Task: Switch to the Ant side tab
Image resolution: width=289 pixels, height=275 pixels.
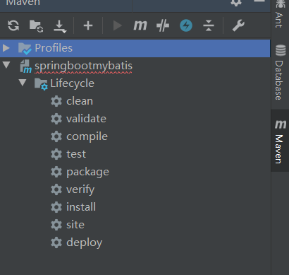Action: pos(280,14)
